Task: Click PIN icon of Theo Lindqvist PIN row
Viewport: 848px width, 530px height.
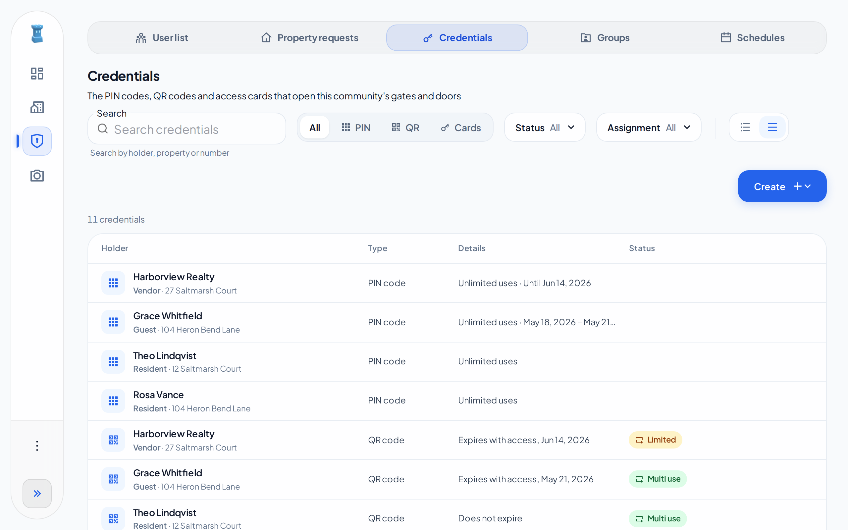Action: (113, 361)
